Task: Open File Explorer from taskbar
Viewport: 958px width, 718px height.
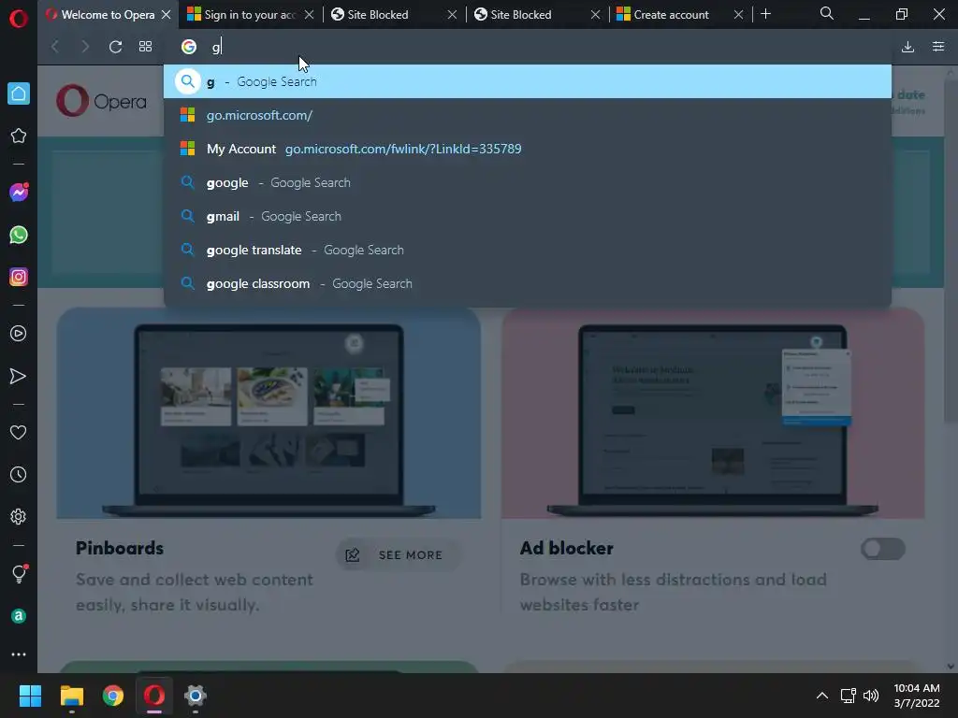Action: pyautogui.click(x=71, y=696)
